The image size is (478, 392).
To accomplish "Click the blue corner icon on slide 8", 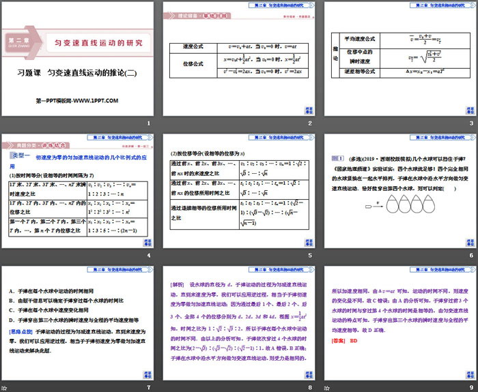I will [309, 374].
